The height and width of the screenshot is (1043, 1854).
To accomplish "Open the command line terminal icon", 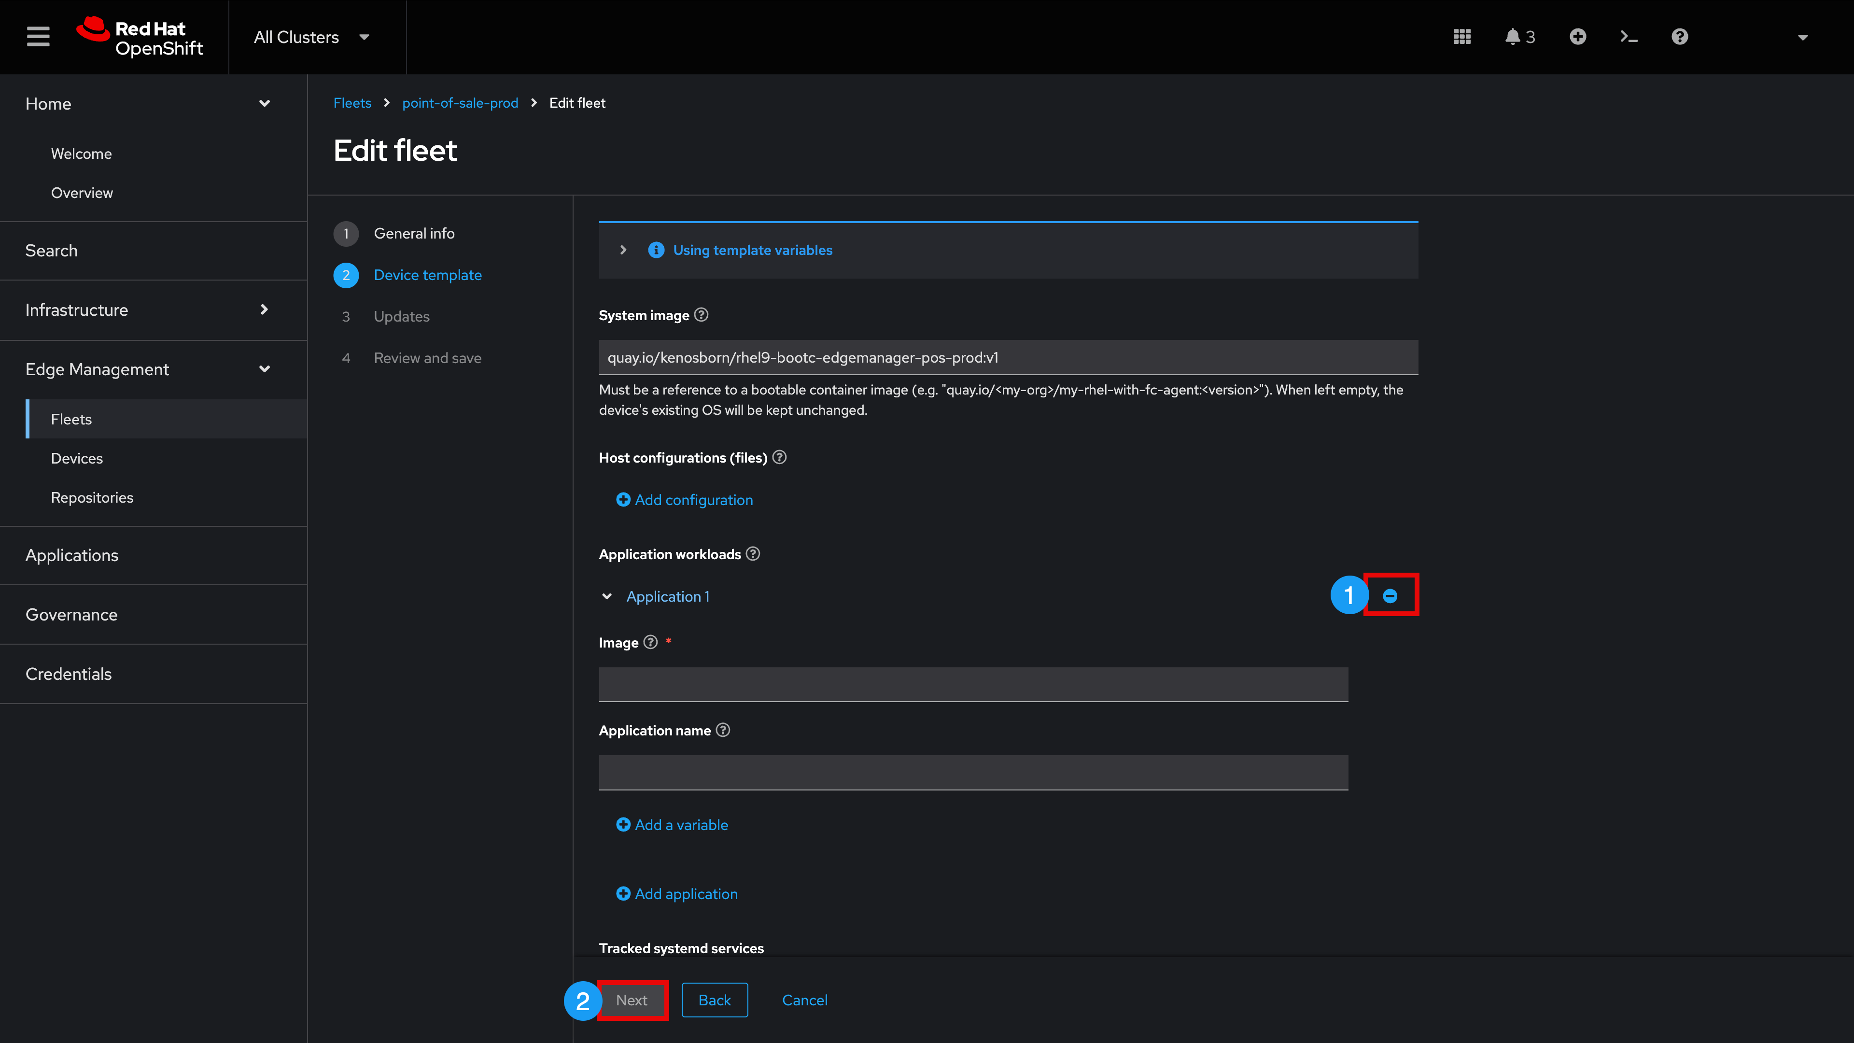I will click(1629, 37).
